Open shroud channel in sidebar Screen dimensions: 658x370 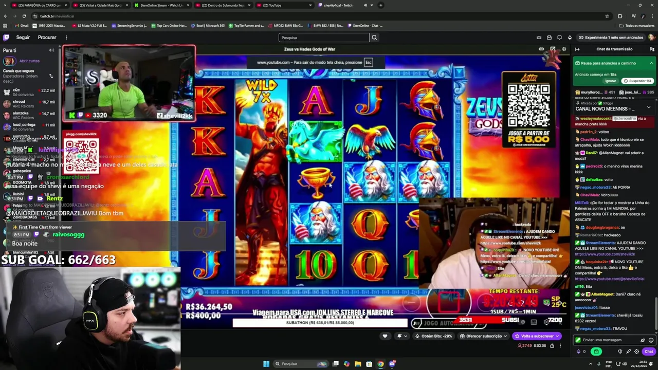click(x=28, y=104)
